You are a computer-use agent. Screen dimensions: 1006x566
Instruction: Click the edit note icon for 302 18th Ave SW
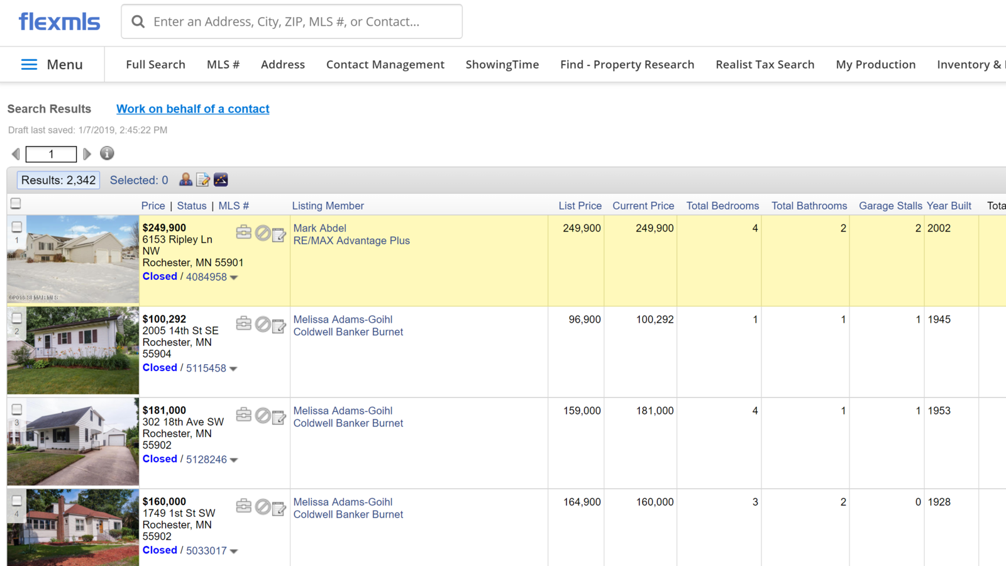point(279,416)
